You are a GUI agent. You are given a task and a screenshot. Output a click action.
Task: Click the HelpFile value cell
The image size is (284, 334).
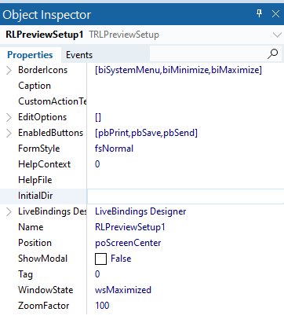[185, 180]
